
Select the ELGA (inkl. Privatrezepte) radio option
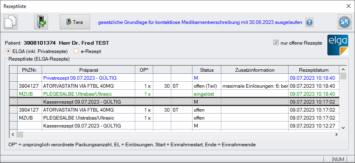tap(8, 51)
